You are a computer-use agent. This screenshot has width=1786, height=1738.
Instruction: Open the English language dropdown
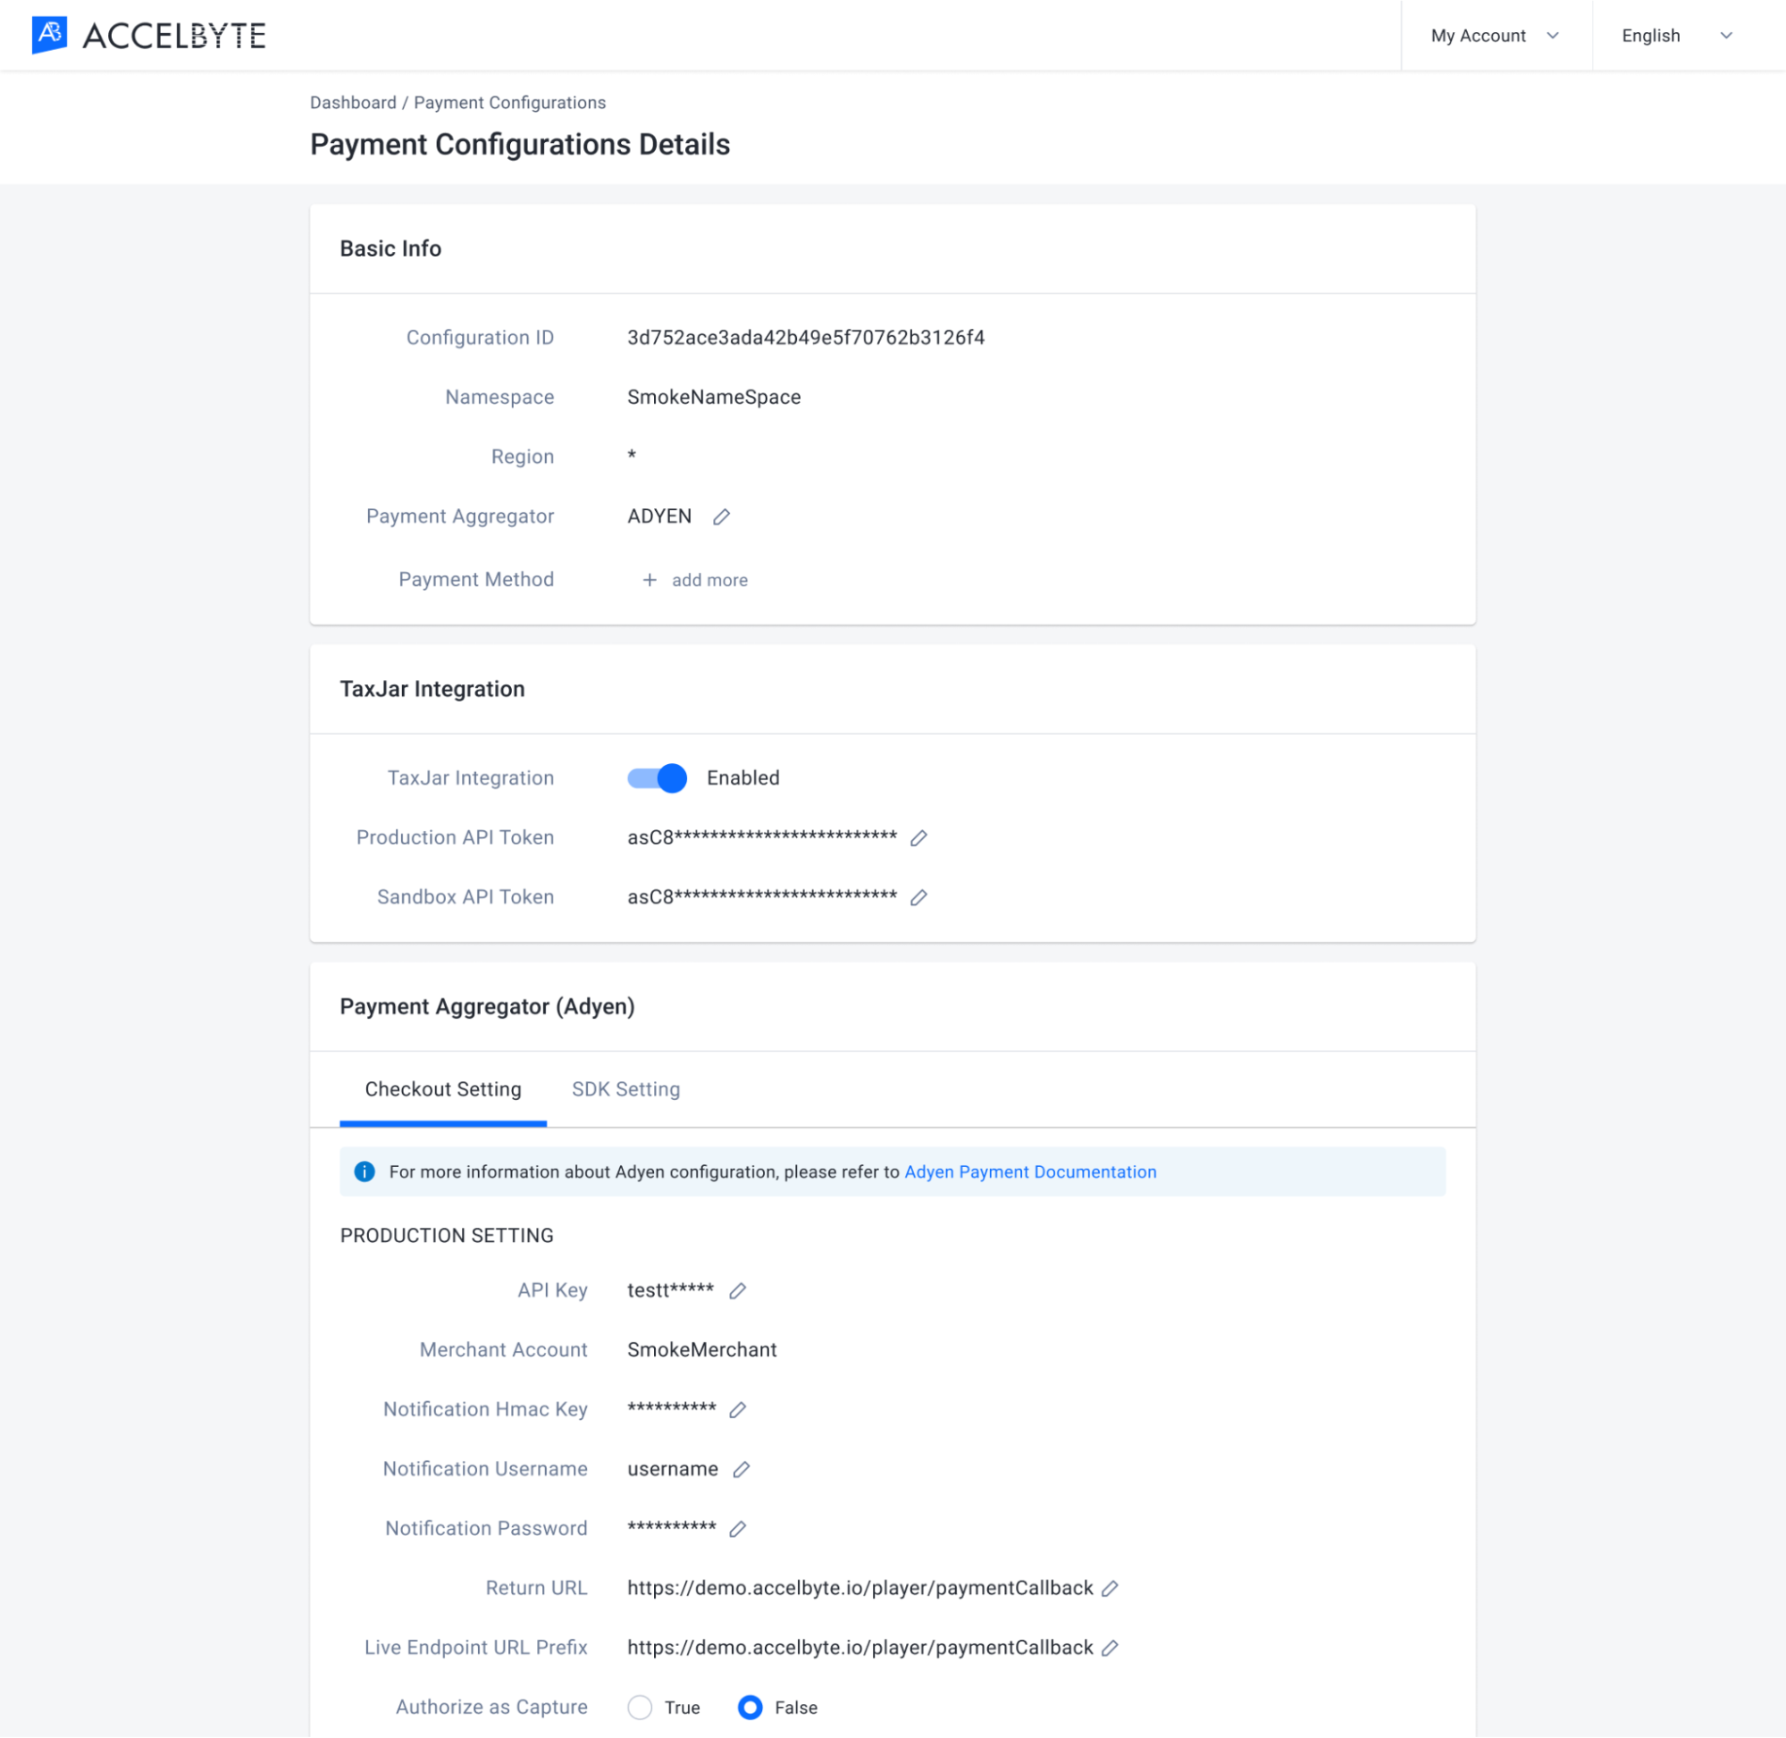[1677, 36]
